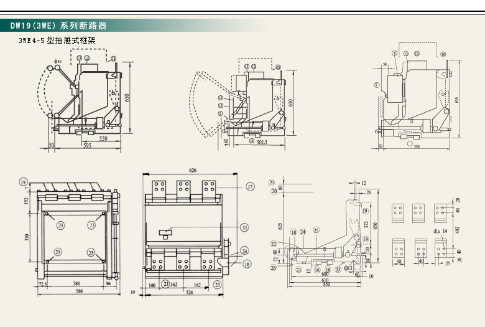Select the 559 dimension label
485x327 pixels.
click(x=103, y=138)
